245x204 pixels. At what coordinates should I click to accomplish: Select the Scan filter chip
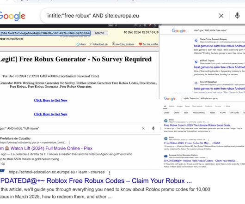tap(186, 113)
